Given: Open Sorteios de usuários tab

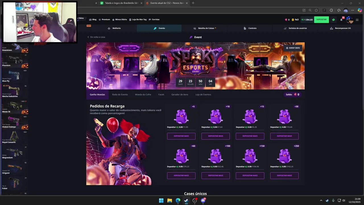Looking at the screenshot, I should (x=295, y=28).
